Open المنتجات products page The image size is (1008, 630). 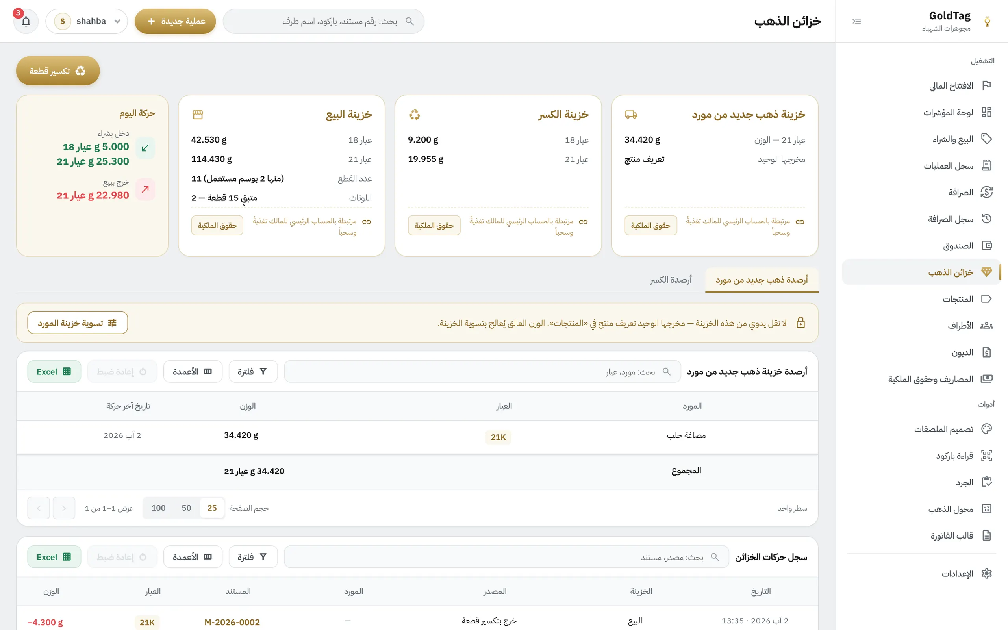[x=921, y=299]
